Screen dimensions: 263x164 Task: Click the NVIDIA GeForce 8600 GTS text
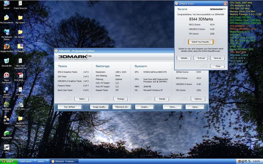155,72
